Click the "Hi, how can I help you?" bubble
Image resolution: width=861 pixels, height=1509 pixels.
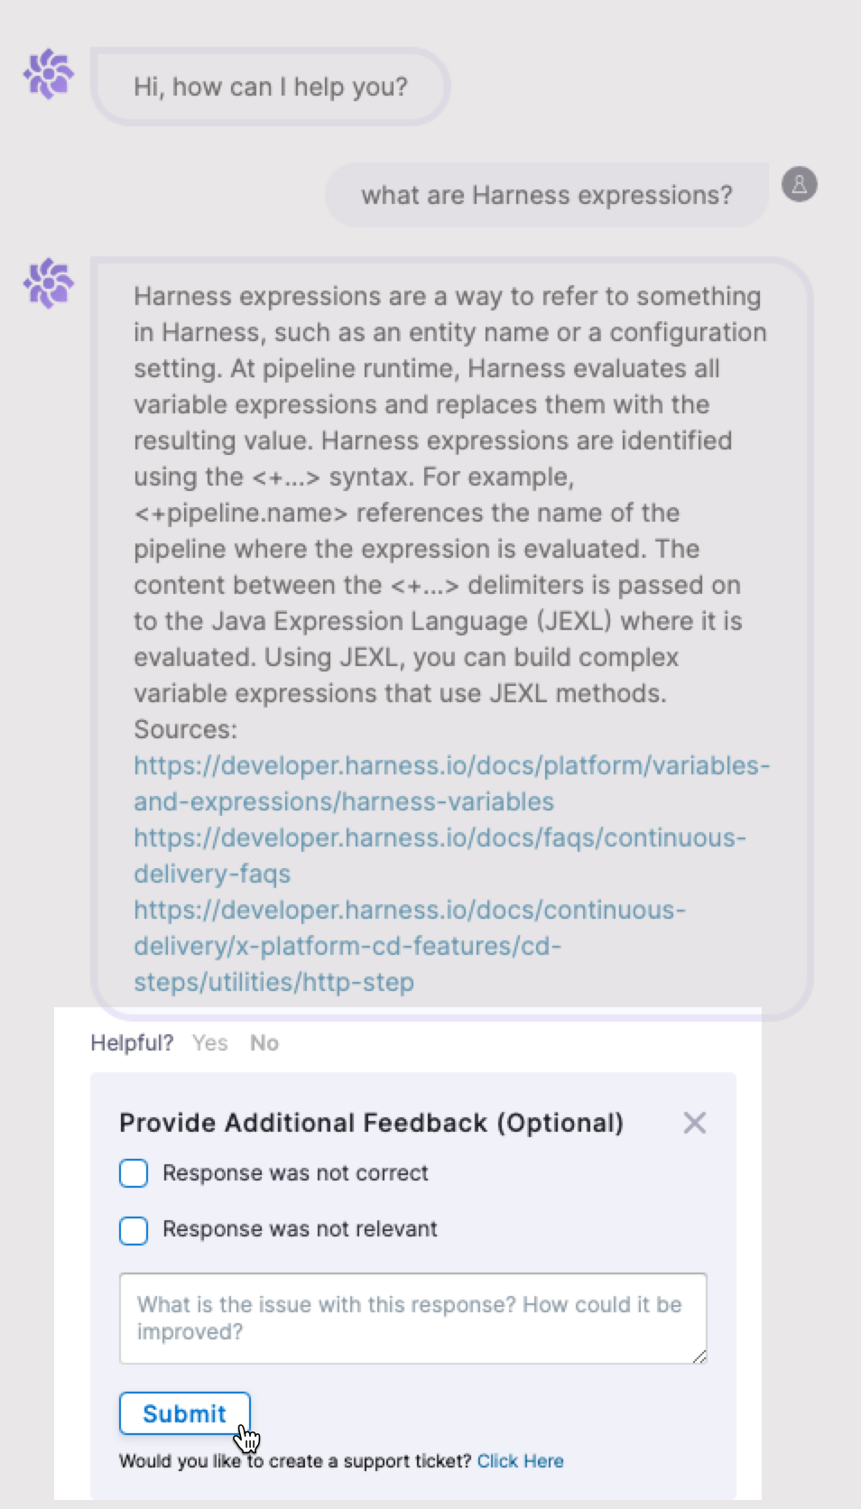270,87
